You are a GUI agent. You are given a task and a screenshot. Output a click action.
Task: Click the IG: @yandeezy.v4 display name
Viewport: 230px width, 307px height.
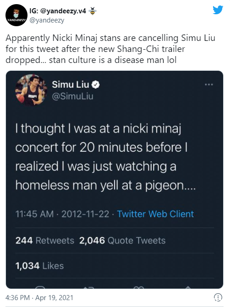(58, 11)
